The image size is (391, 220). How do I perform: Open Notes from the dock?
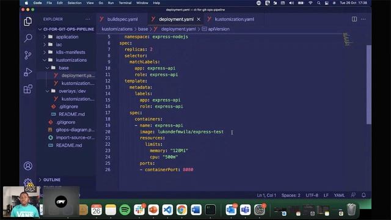coord(111,210)
